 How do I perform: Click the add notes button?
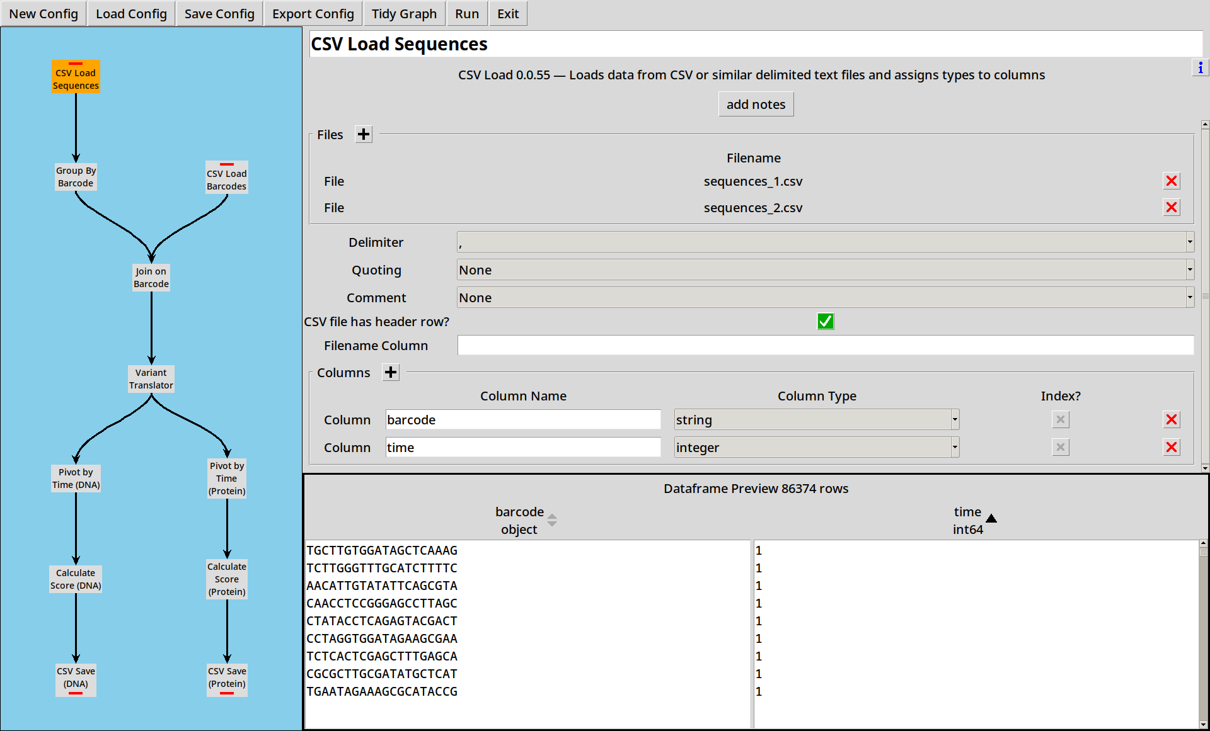click(756, 105)
